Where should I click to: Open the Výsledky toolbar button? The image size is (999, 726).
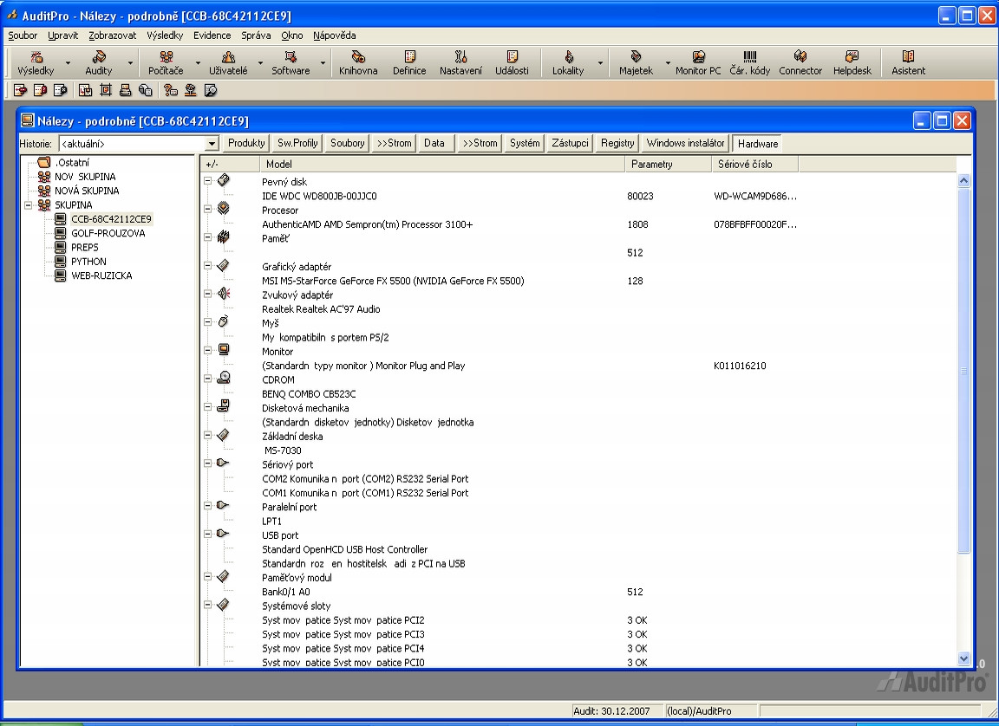36,63
